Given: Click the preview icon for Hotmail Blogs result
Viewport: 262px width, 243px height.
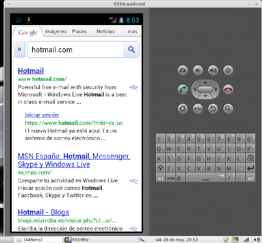Looking at the screenshot, I should (x=133, y=229).
